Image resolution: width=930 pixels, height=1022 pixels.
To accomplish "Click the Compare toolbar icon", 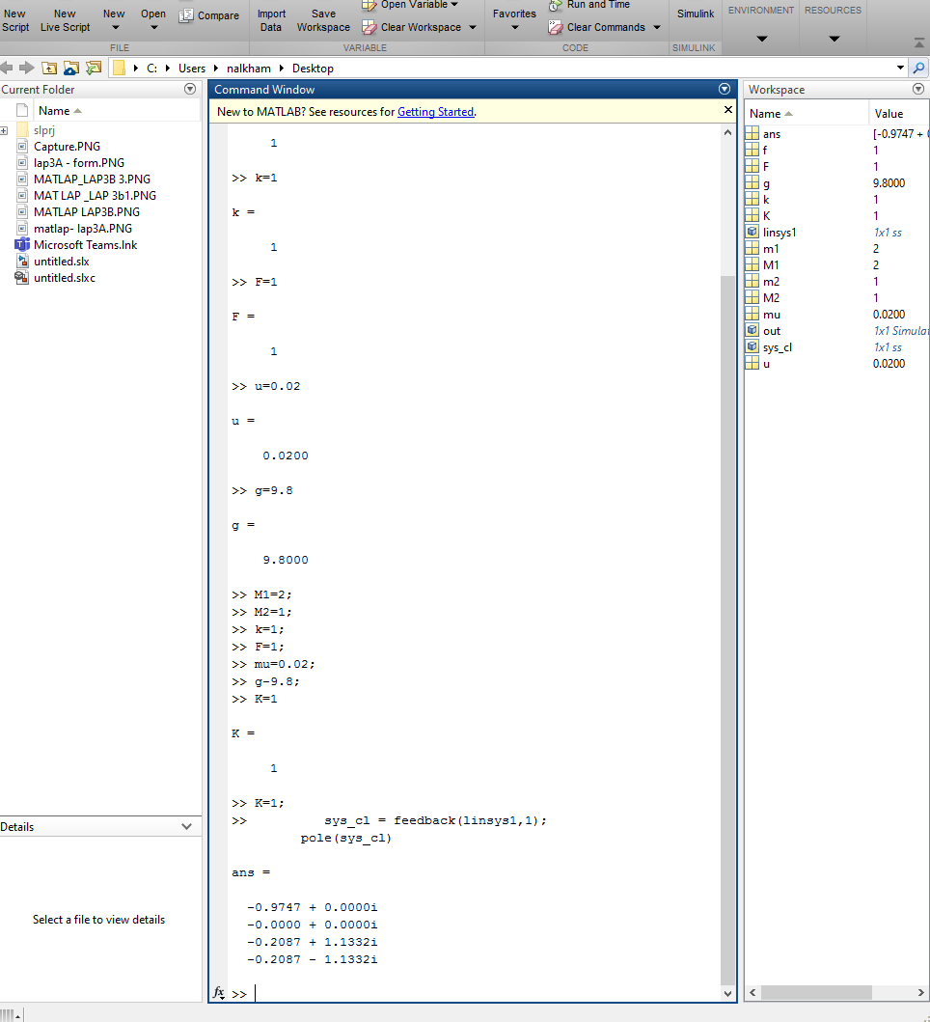I will click(x=186, y=15).
